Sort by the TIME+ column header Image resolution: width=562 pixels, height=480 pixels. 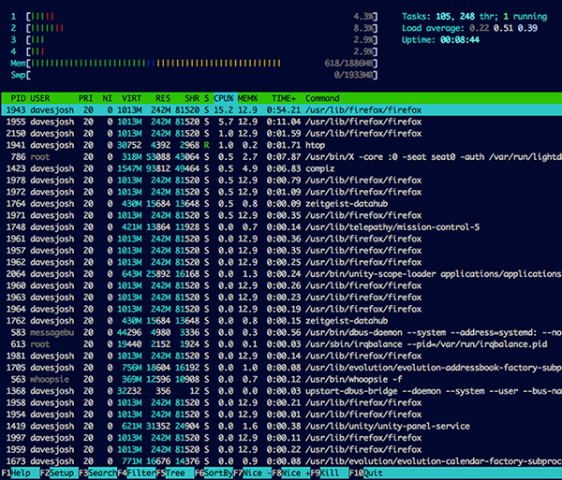284,98
